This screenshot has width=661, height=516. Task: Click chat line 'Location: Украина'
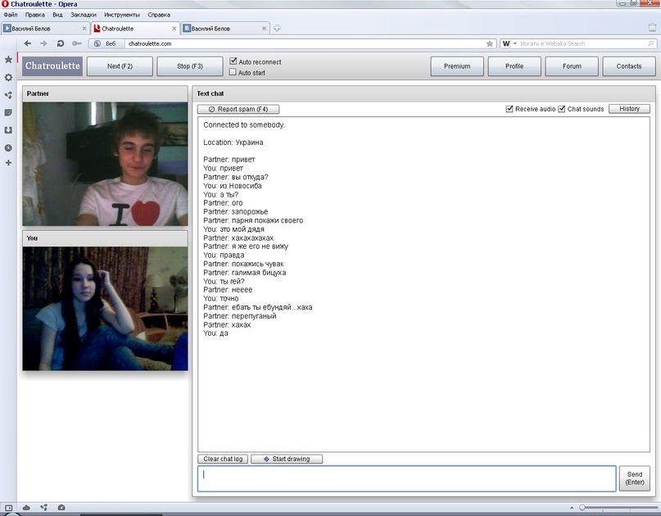pos(233,143)
